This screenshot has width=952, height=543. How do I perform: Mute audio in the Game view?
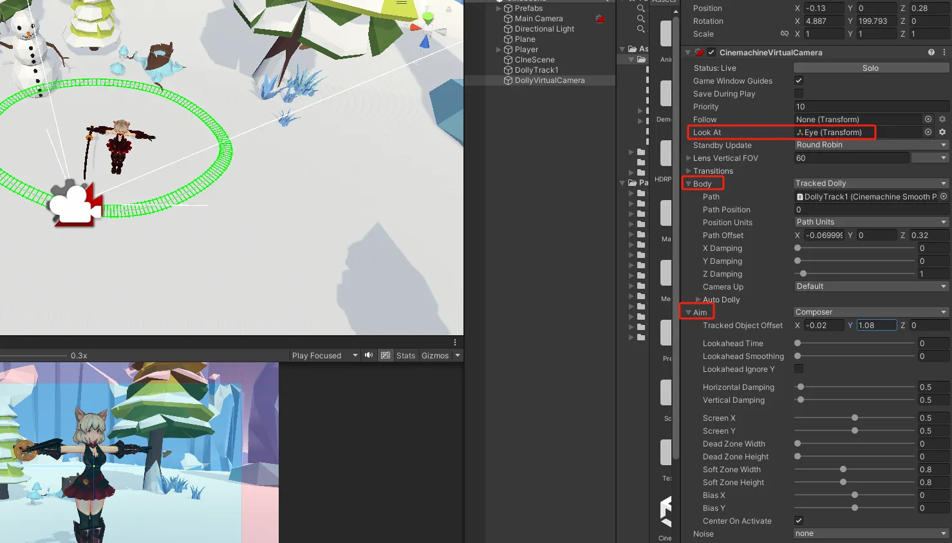[369, 355]
